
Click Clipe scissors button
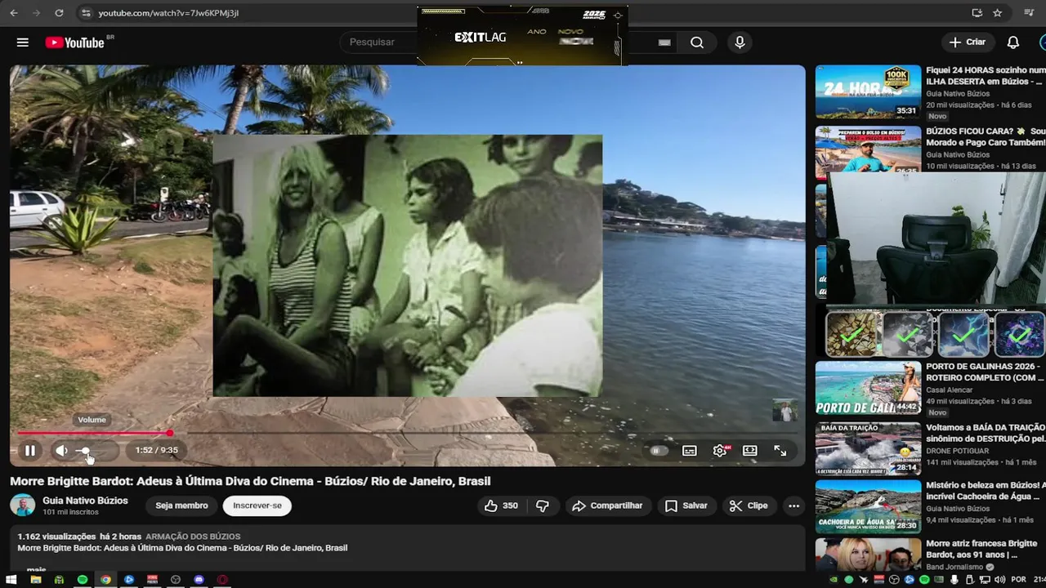pos(749,506)
